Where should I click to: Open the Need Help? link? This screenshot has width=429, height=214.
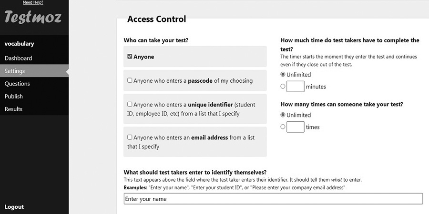(33, 2)
